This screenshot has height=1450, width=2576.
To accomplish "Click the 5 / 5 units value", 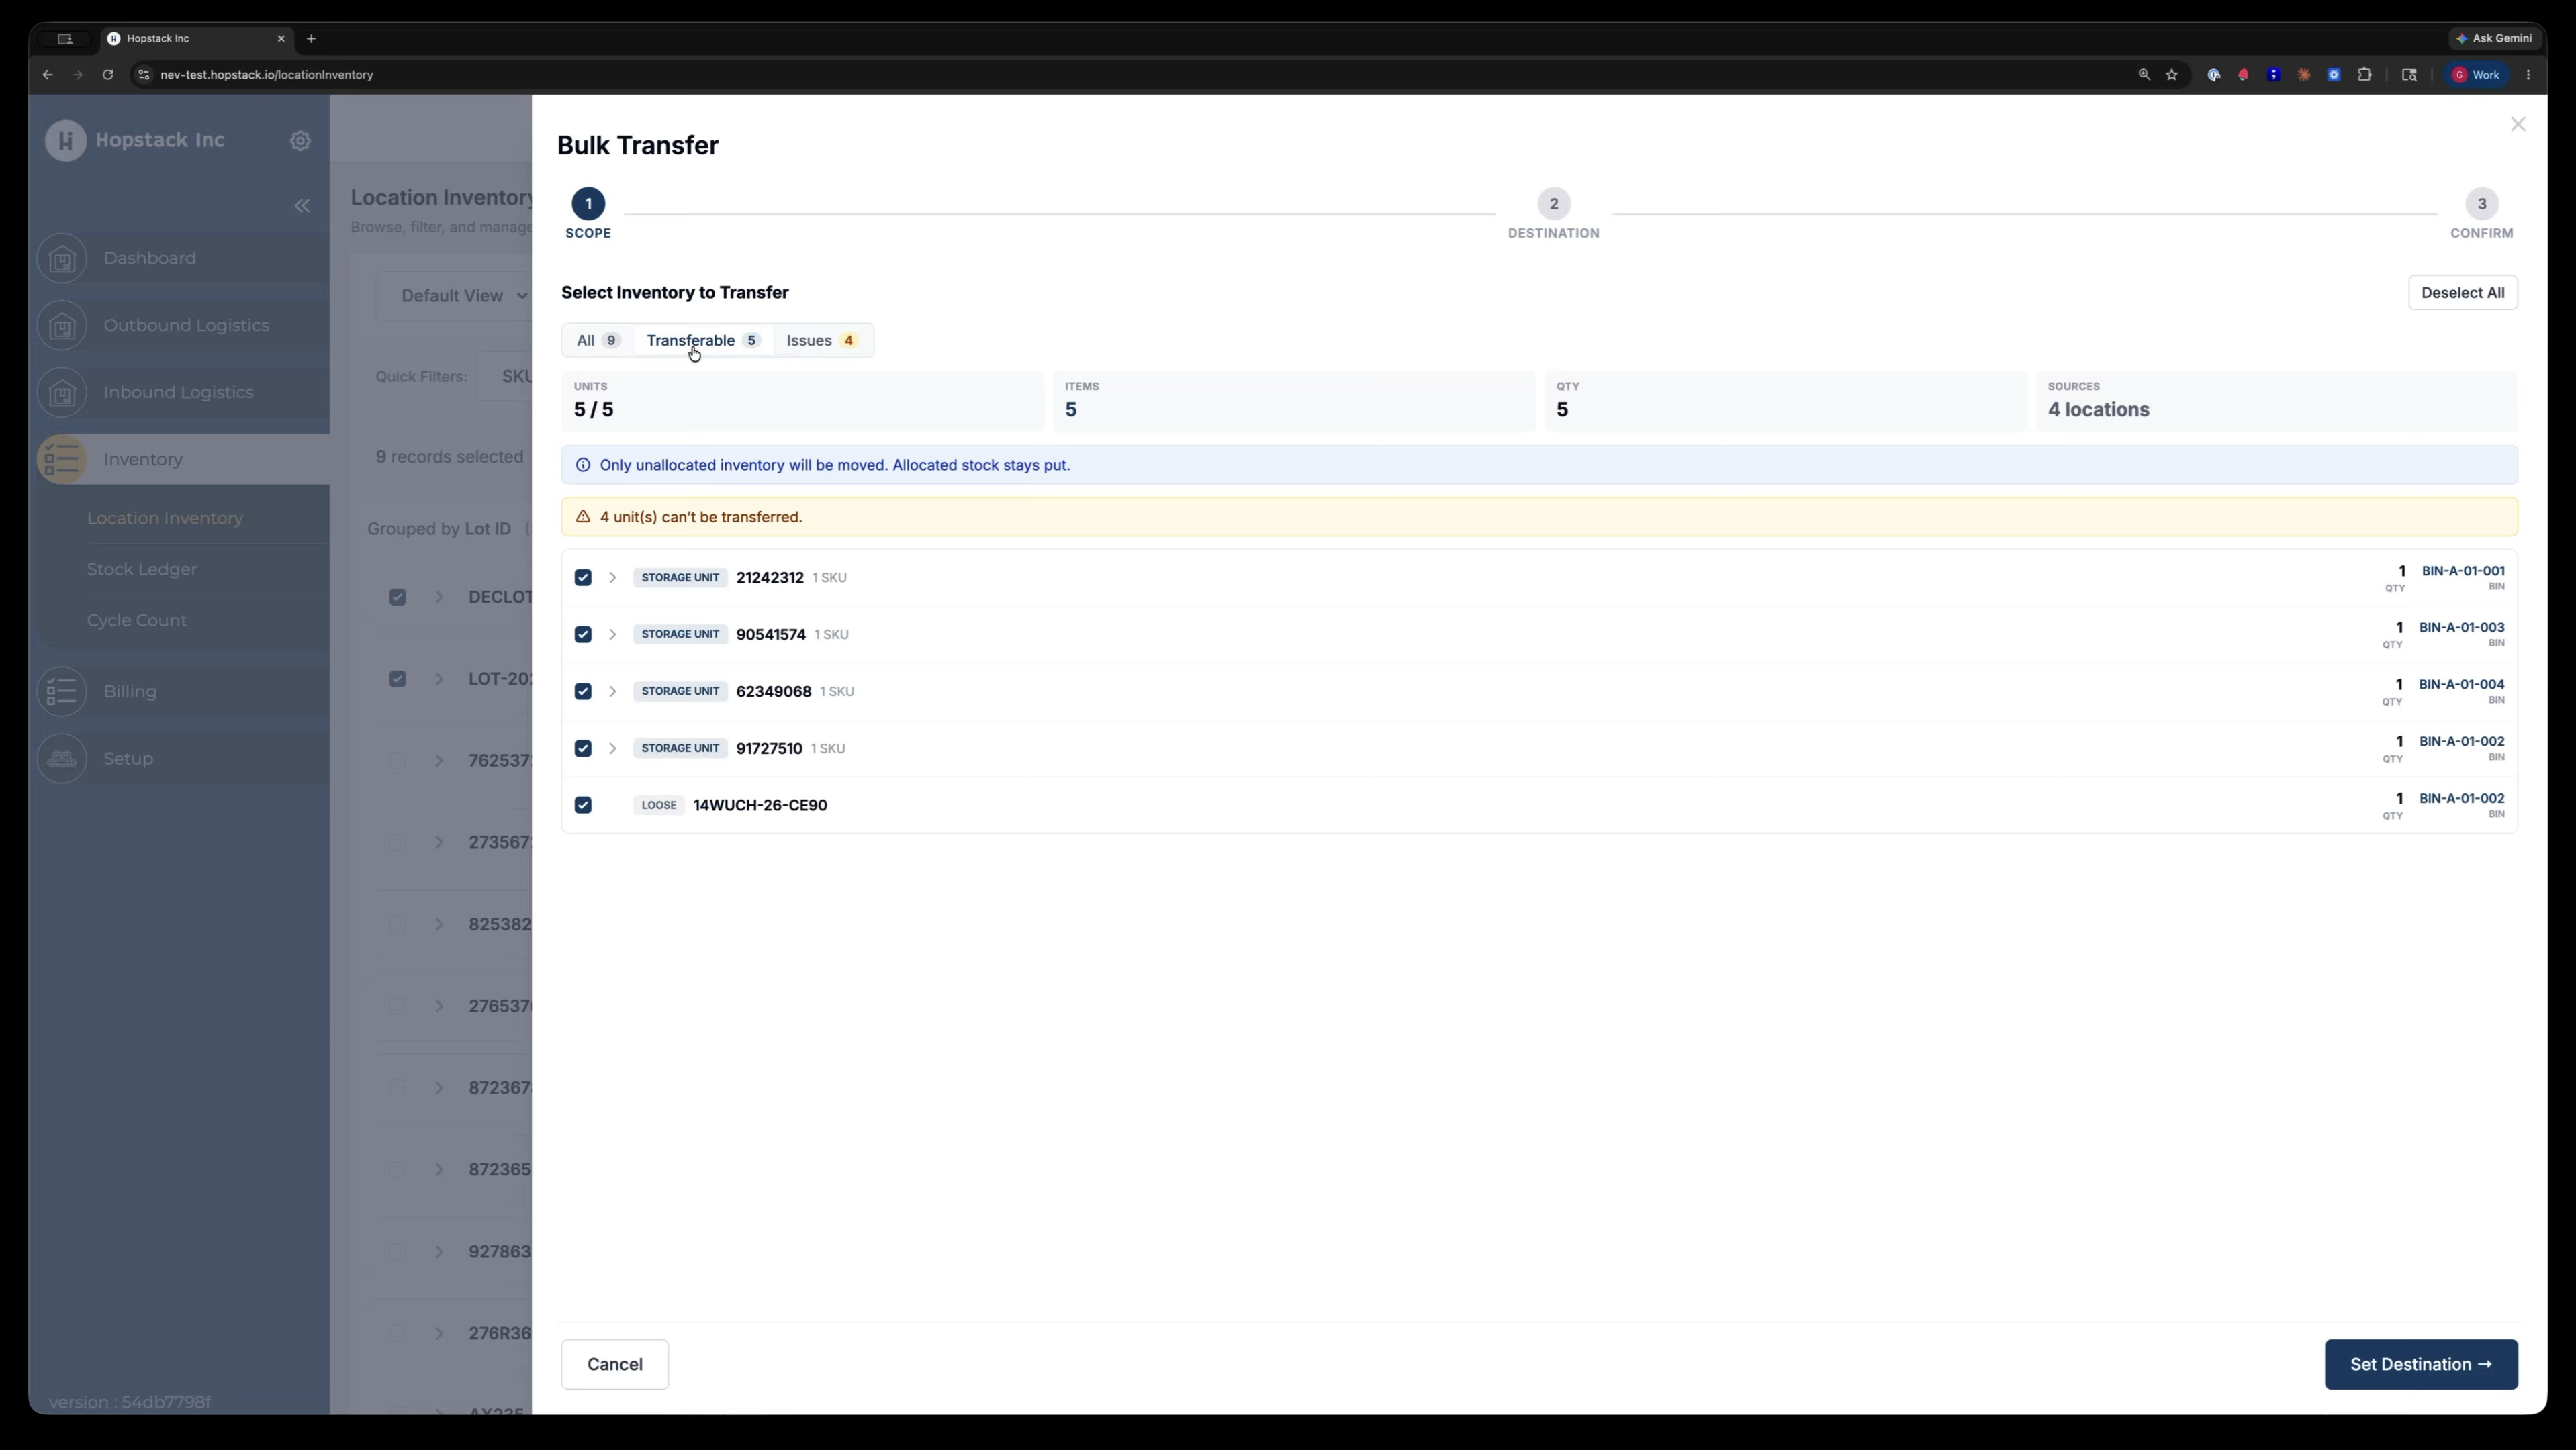I will pos(594,409).
